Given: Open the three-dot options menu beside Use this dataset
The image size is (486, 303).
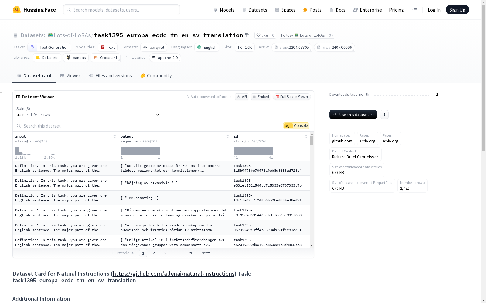Looking at the screenshot, I should (x=384, y=115).
